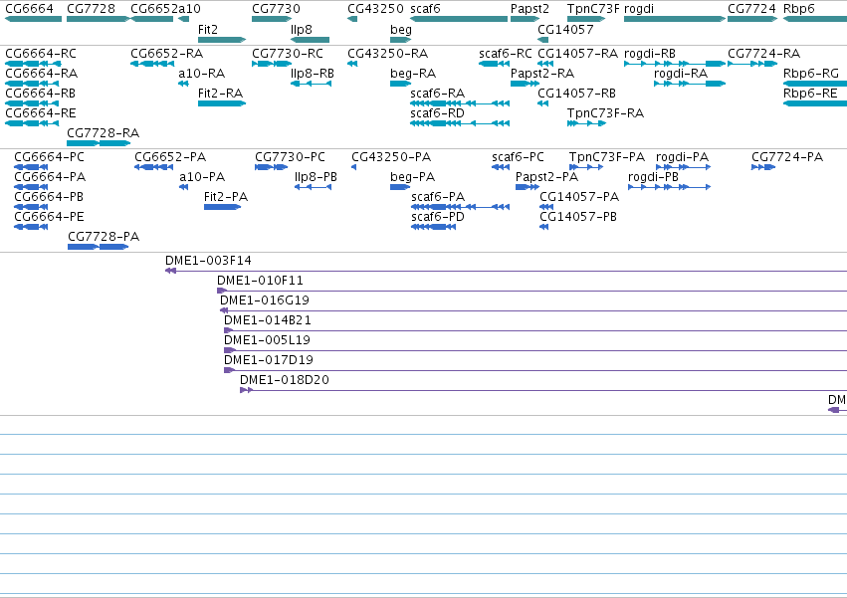Select transcript Ilp8-RB
This screenshot has width=847, height=598.
pyautogui.click(x=313, y=74)
